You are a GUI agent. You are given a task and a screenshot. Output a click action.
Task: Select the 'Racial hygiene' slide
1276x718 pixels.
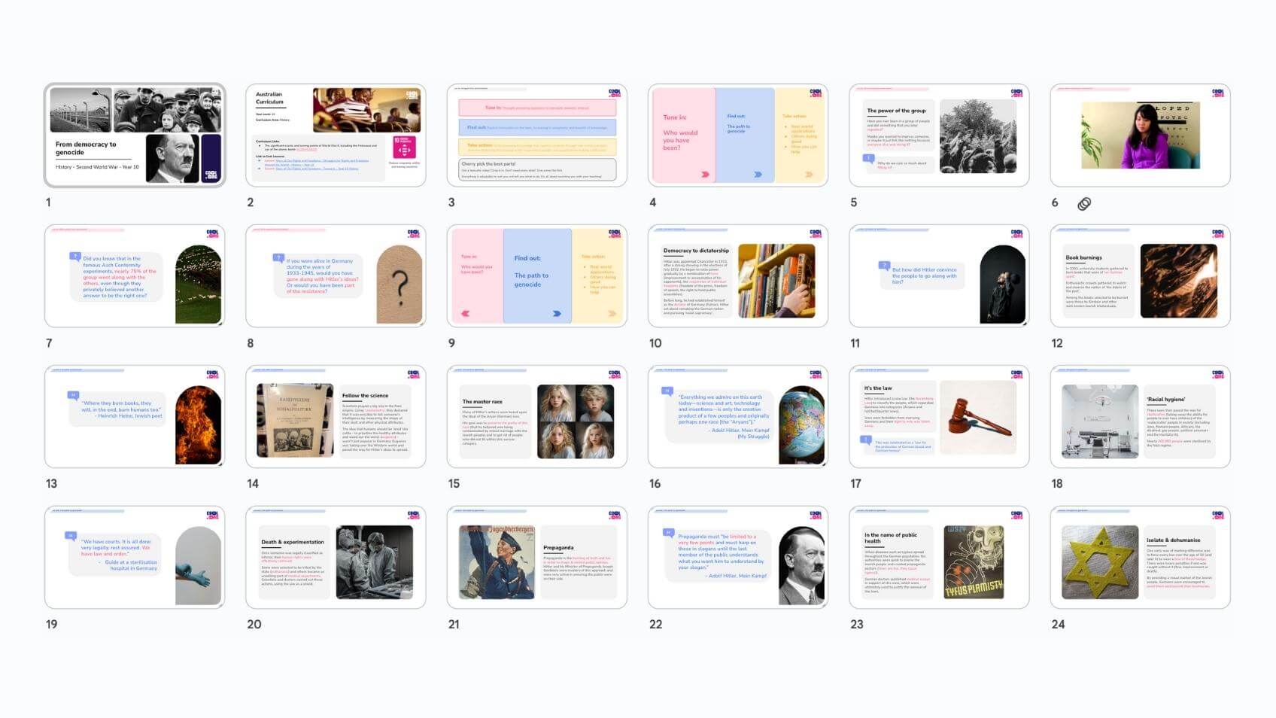[1140, 417]
